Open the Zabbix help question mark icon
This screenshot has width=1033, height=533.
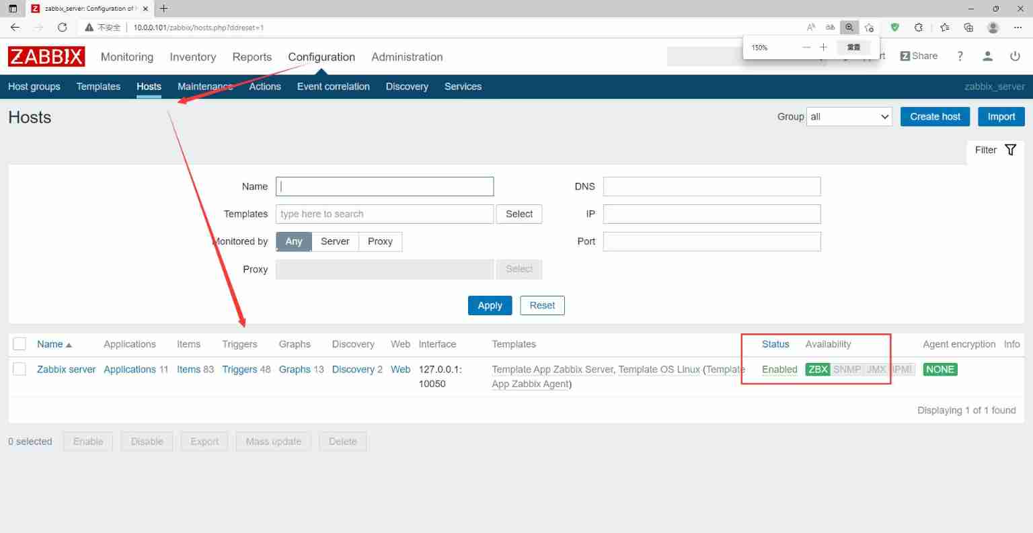tap(960, 56)
